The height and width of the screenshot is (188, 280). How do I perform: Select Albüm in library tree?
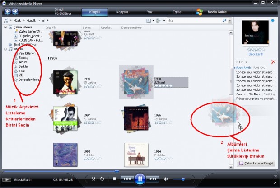pyautogui.click(x=23, y=62)
